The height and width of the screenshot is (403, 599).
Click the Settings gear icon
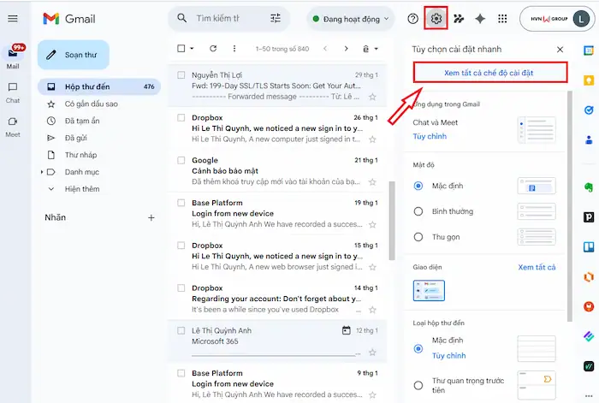click(437, 18)
